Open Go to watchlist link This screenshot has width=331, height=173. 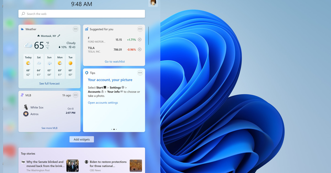point(115,61)
